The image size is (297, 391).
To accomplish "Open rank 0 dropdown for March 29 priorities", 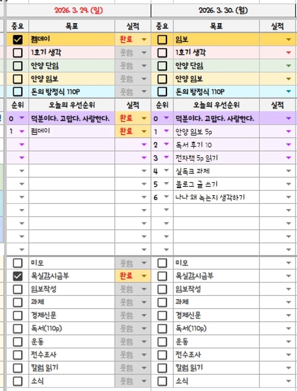I will tap(22, 118).
